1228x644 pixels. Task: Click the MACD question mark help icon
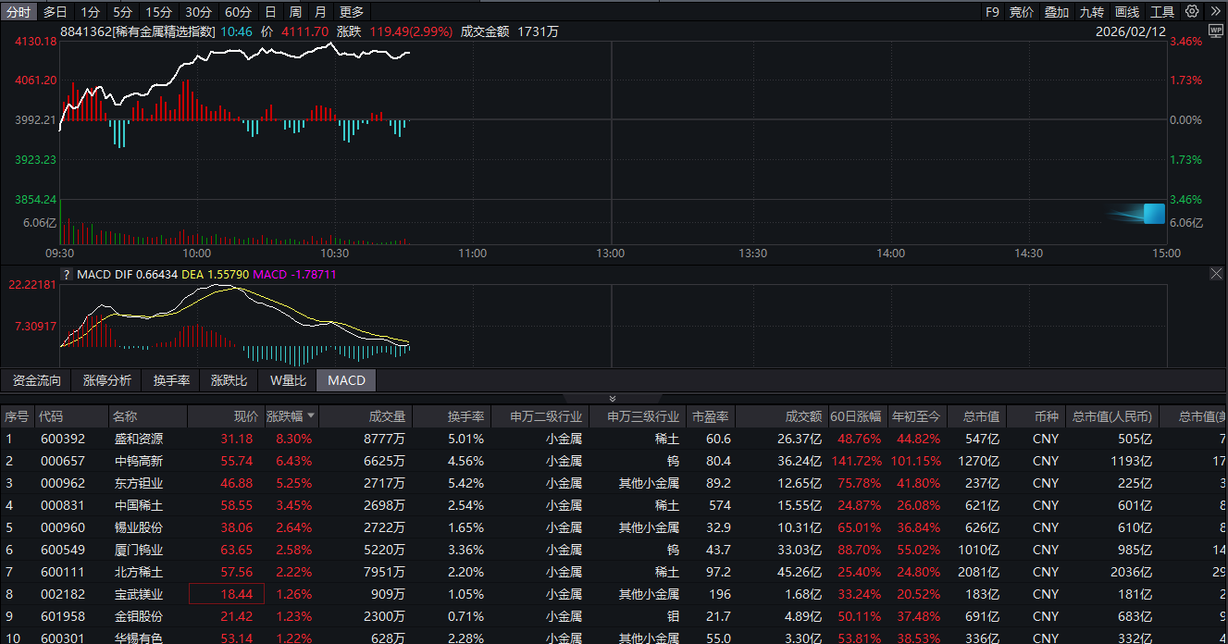67,275
